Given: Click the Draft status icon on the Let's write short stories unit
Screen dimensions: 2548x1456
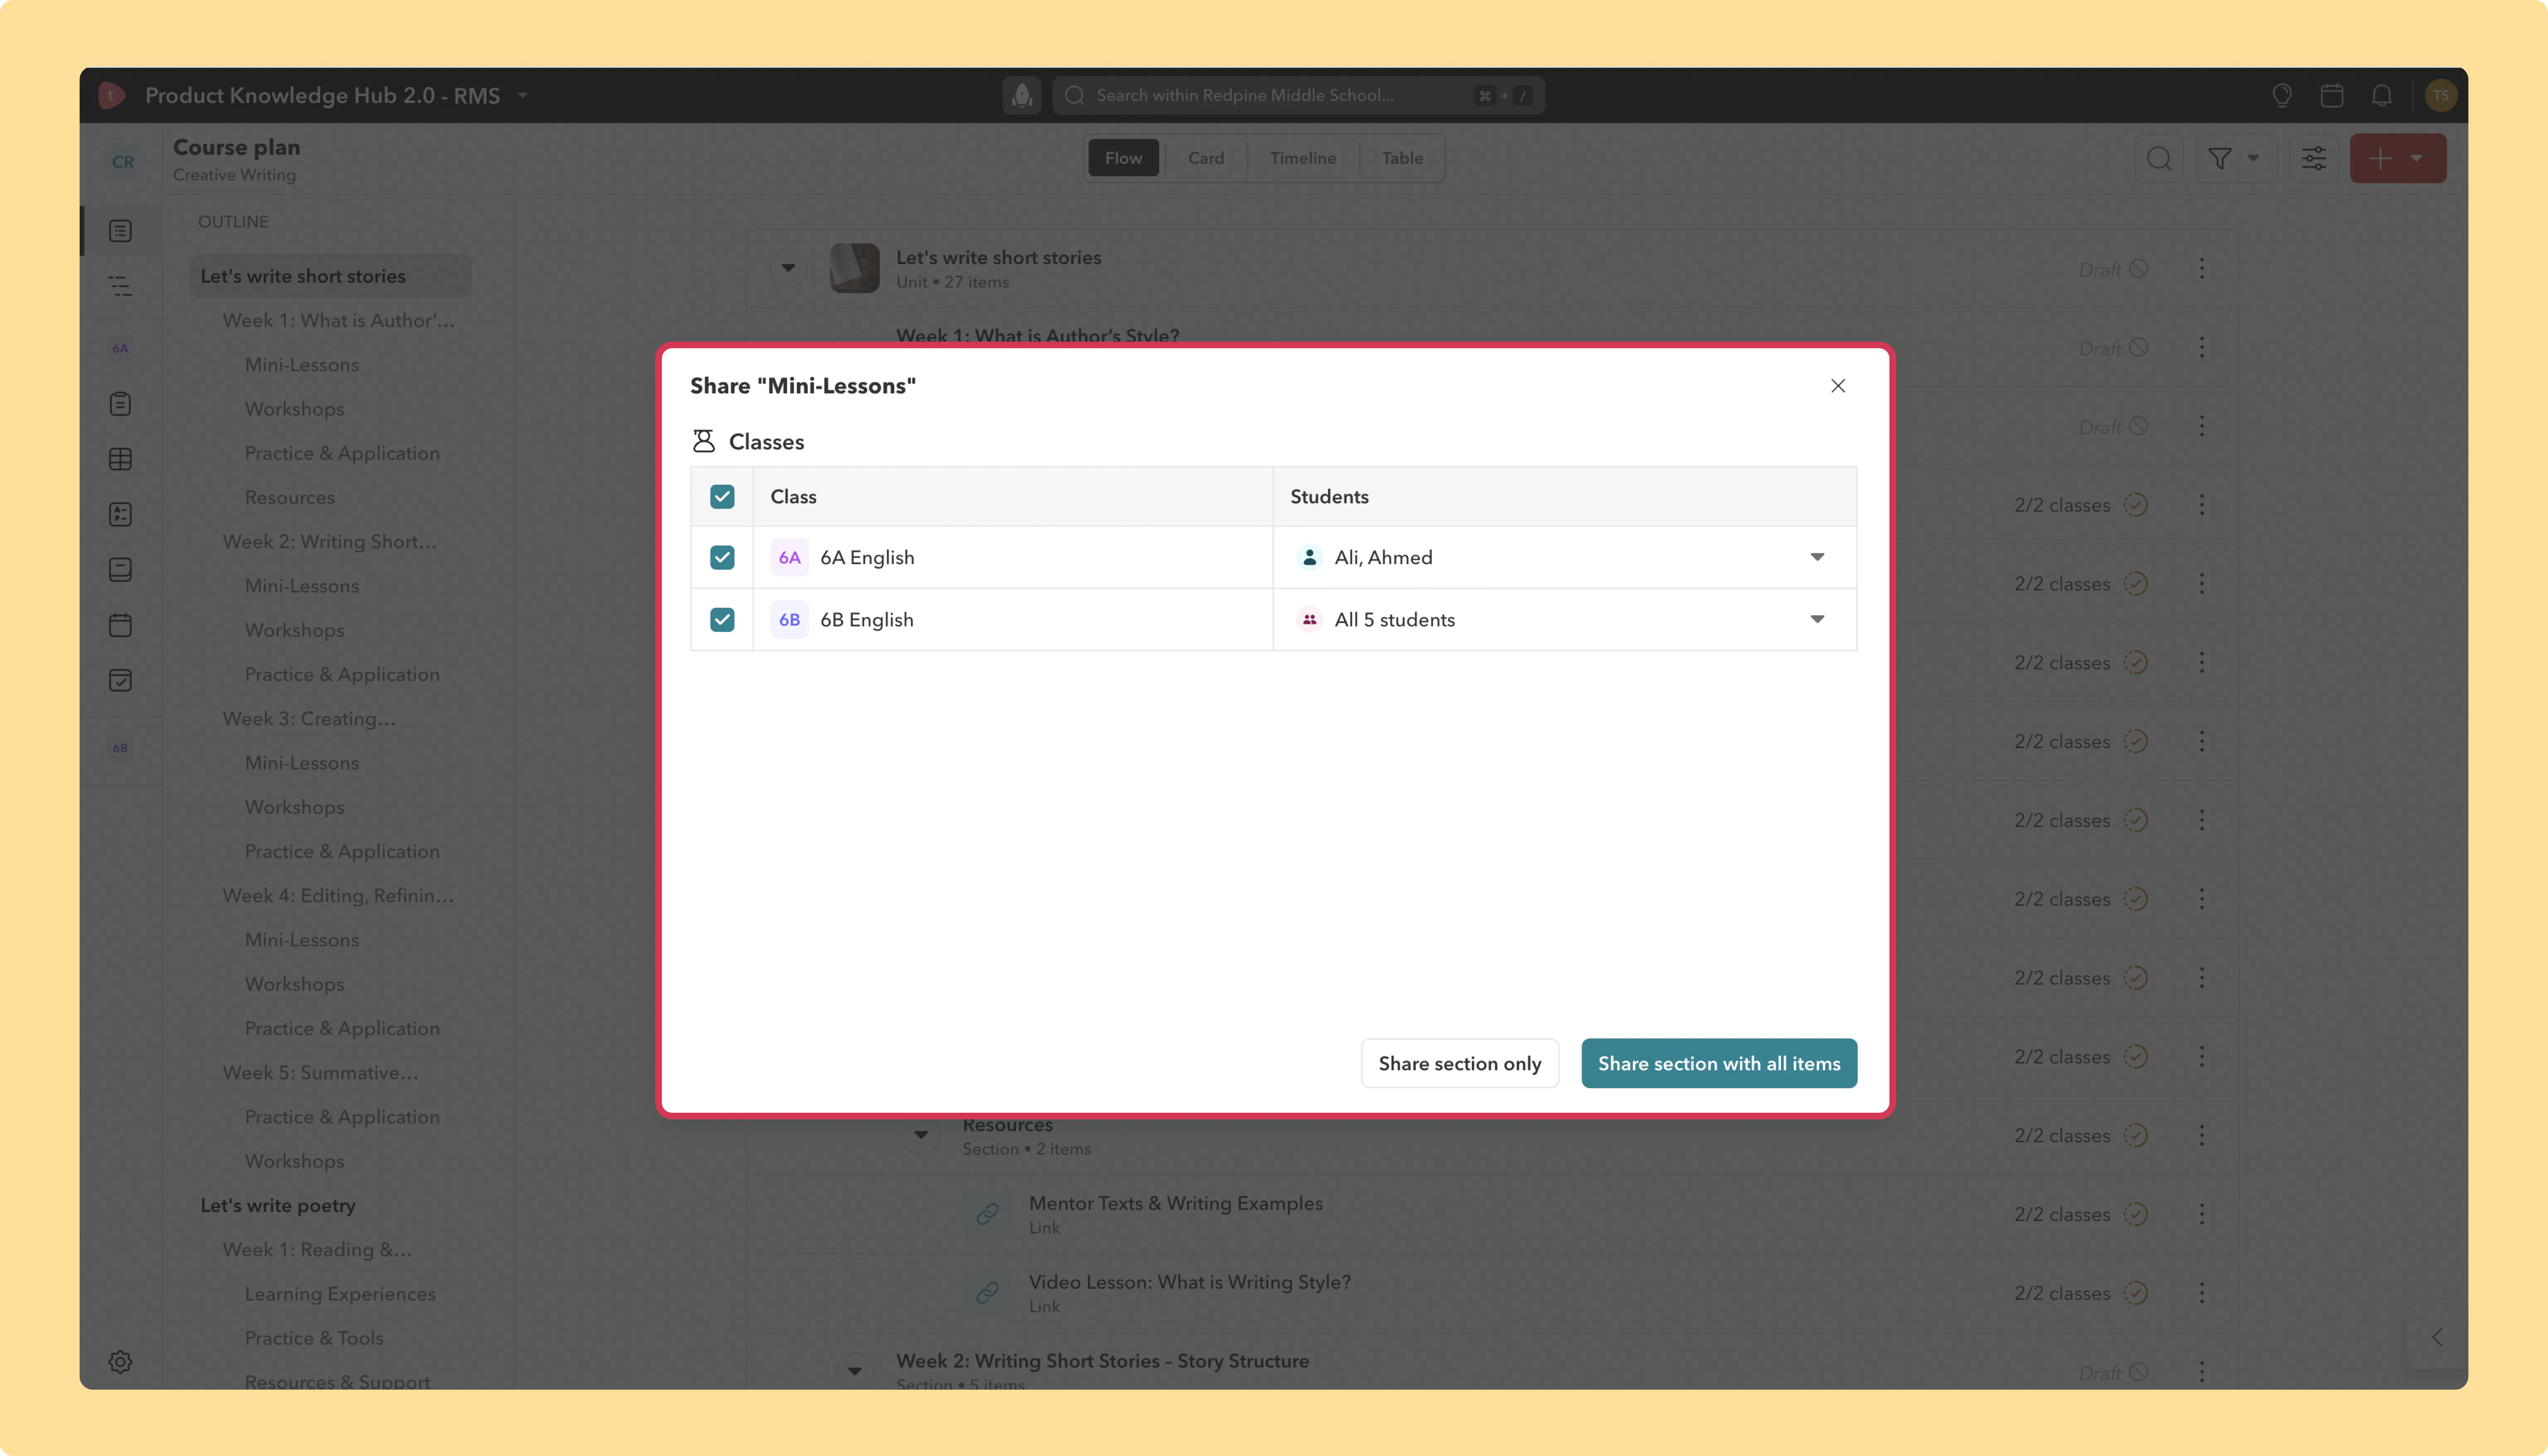Looking at the screenshot, I should point(2138,269).
